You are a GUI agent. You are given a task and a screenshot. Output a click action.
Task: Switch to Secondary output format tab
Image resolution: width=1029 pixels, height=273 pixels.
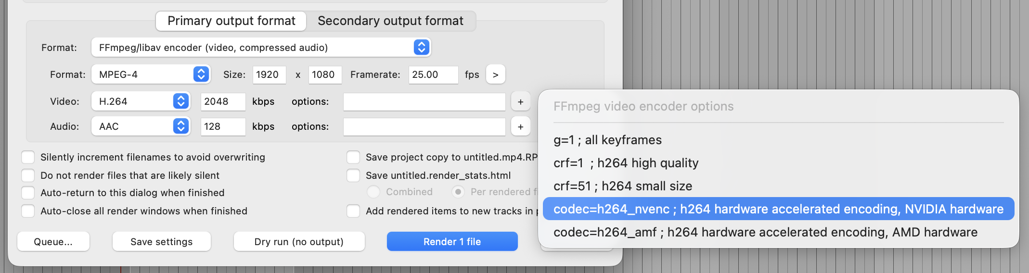[x=390, y=21]
